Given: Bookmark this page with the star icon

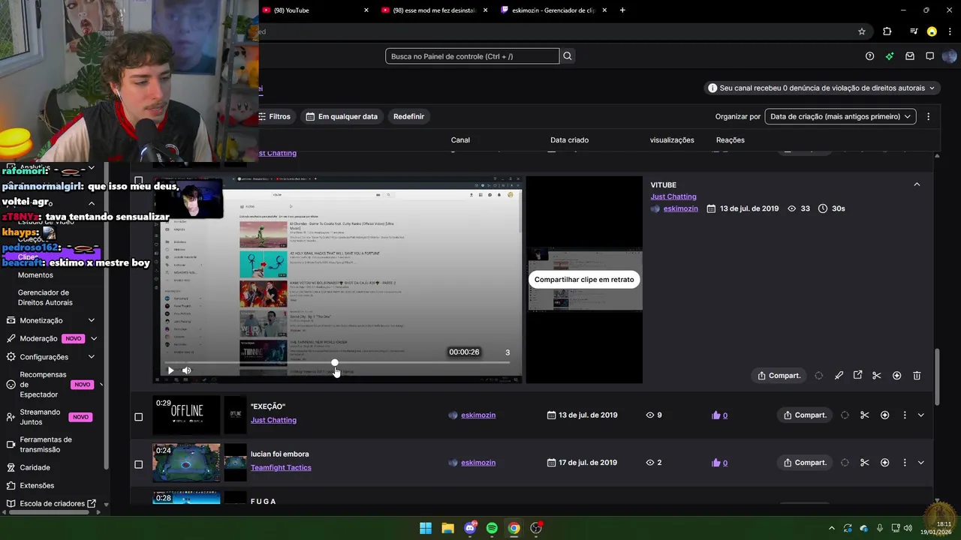Looking at the screenshot, I should tap(862, 31).
